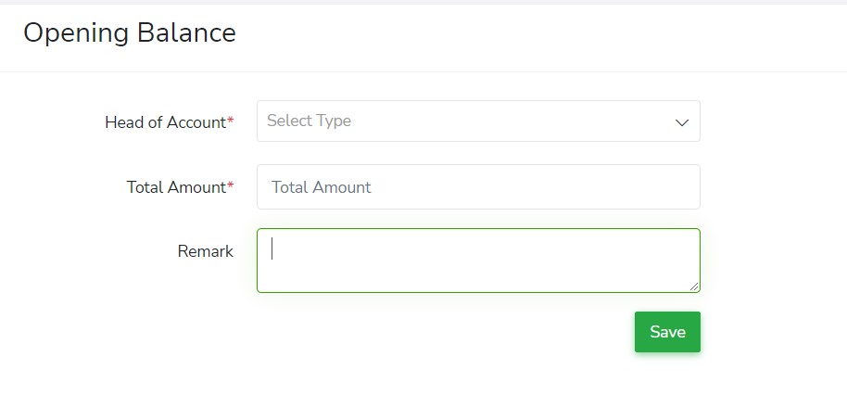Click the red asterisk beside Head of Account

[231, 121]
